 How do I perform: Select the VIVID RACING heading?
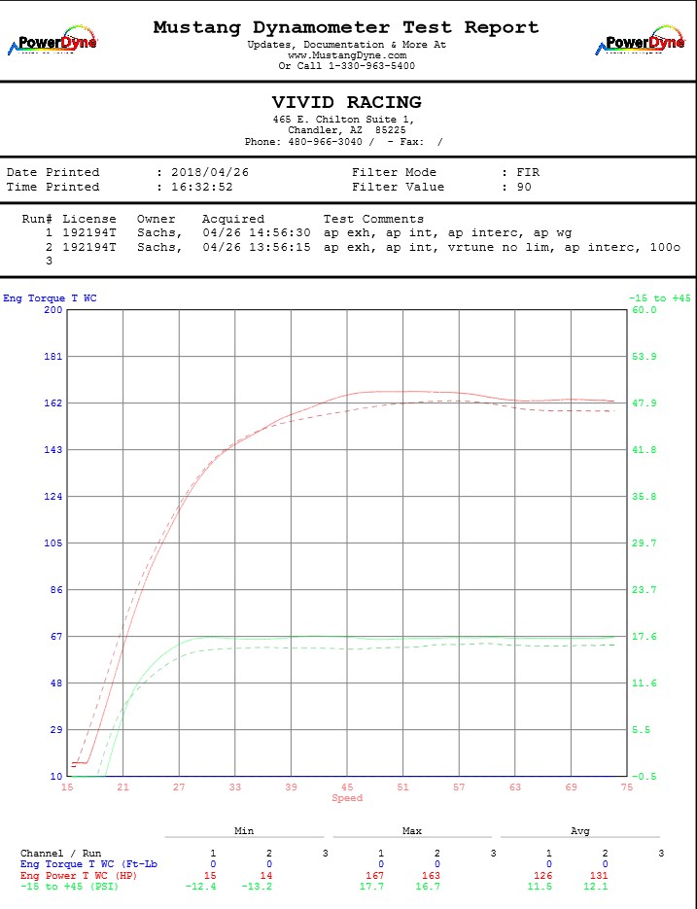[x=346, y=102]
